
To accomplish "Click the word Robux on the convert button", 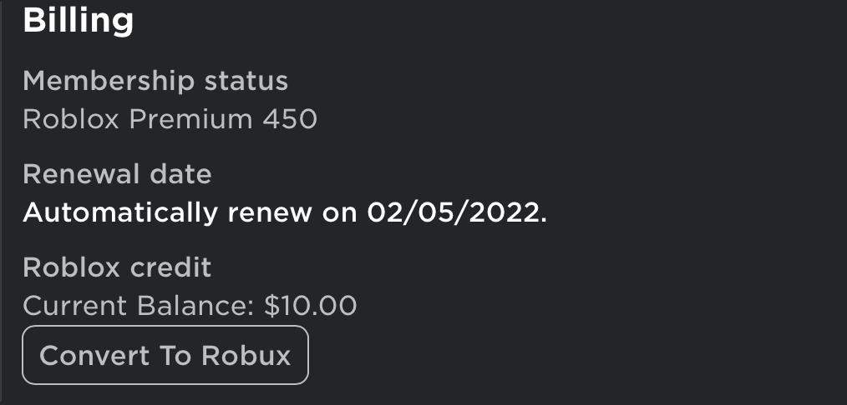I will 246,356.
